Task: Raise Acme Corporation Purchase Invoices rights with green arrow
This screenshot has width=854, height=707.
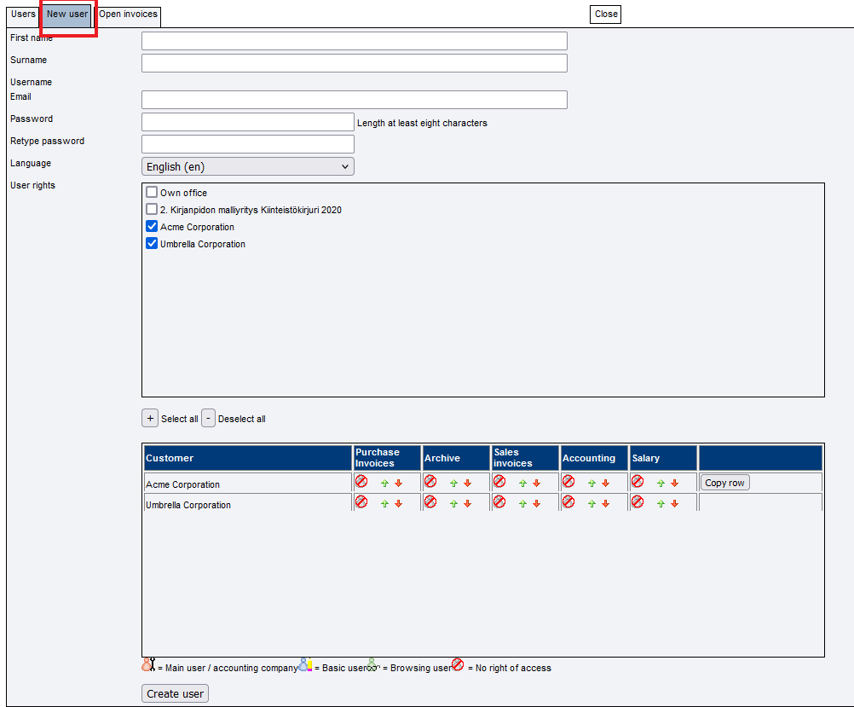Action: 384,484
